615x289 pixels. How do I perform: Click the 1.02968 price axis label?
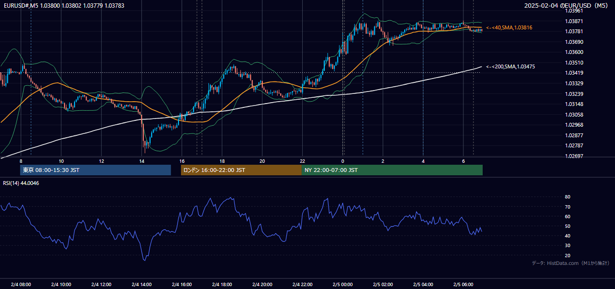coord(574,125)
